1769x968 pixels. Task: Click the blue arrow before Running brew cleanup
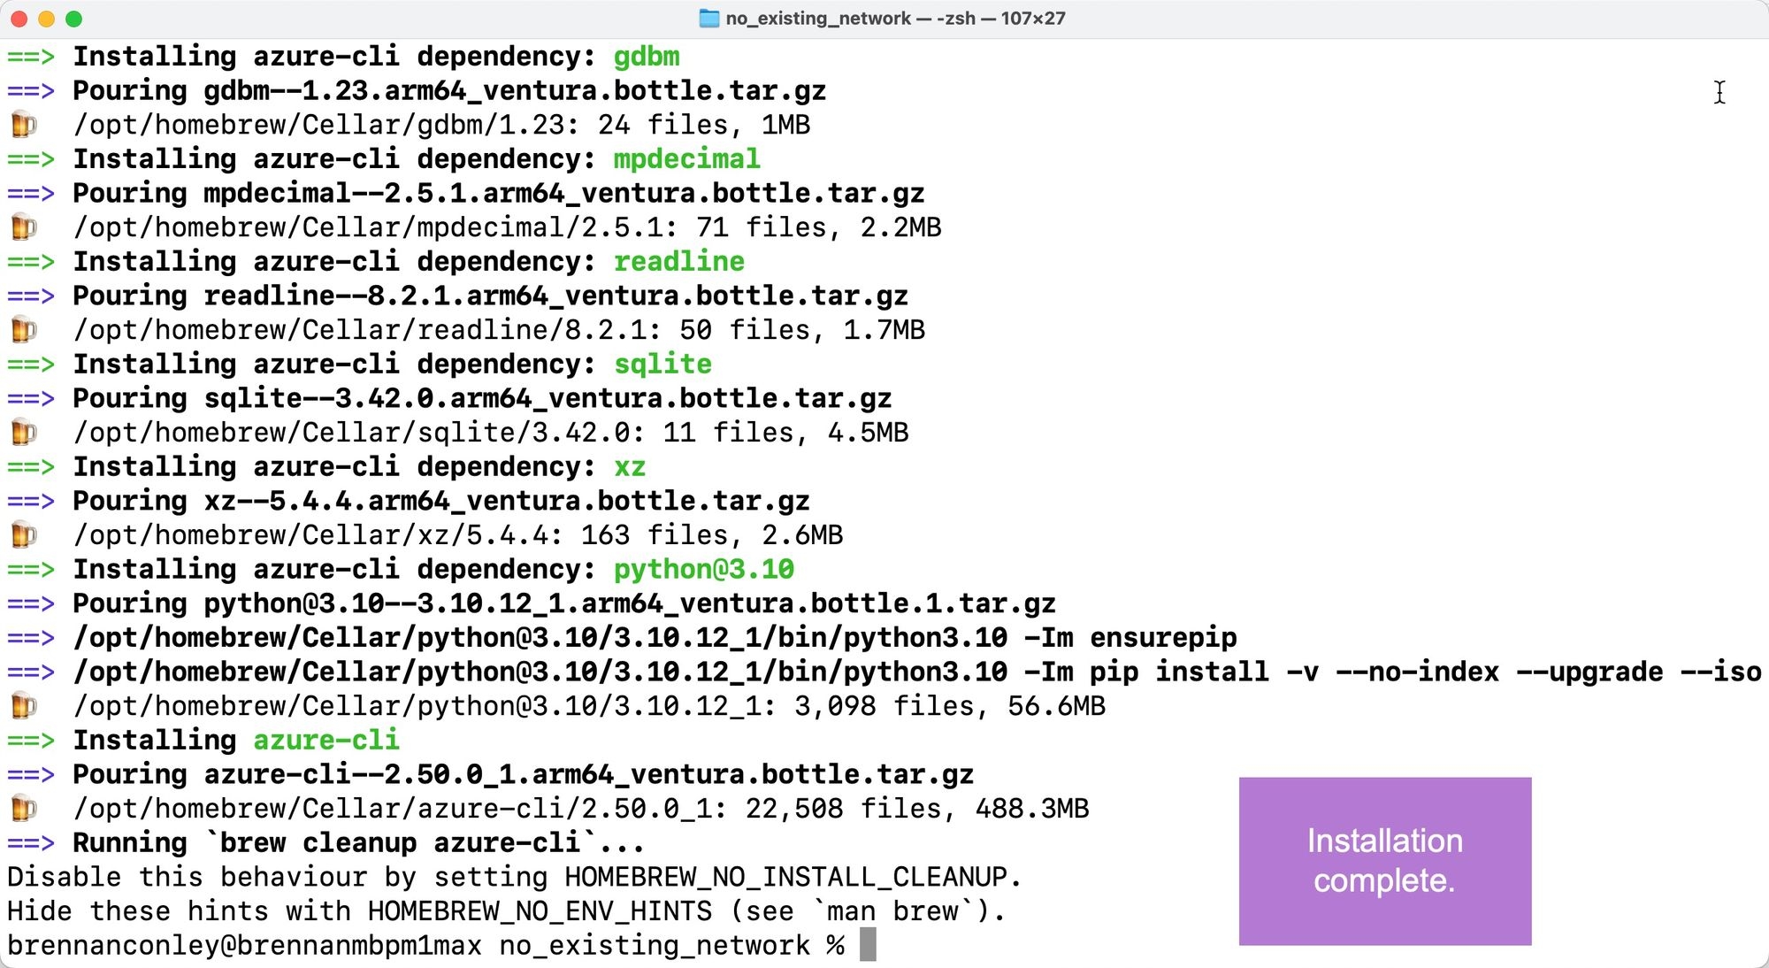pos(31,843)
